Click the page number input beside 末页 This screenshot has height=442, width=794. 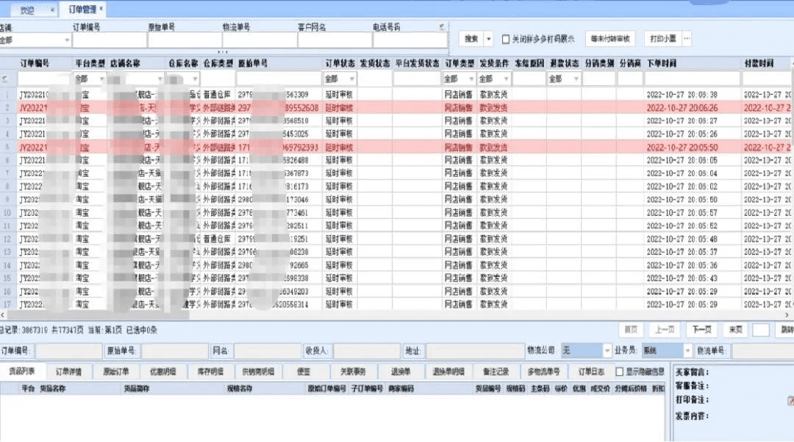pos(761,330)
